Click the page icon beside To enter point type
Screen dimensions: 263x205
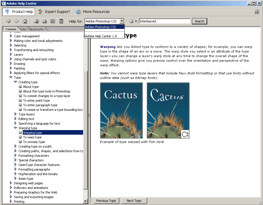click(20, 100)
